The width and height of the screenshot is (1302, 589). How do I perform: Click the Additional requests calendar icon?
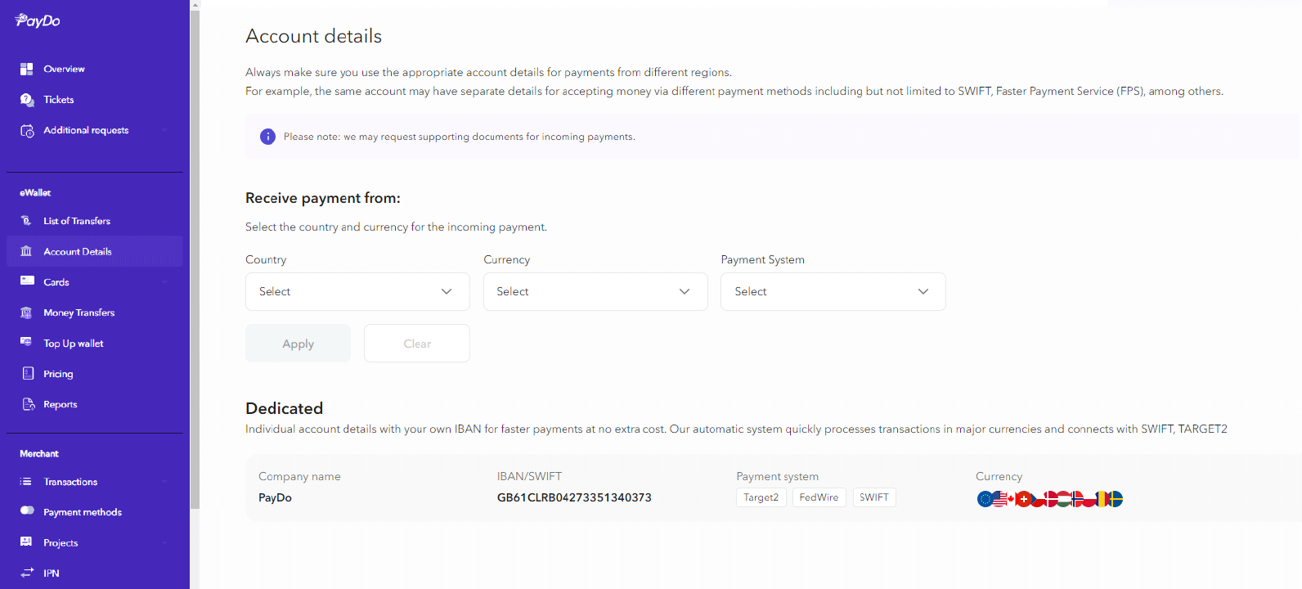[27, 130]
